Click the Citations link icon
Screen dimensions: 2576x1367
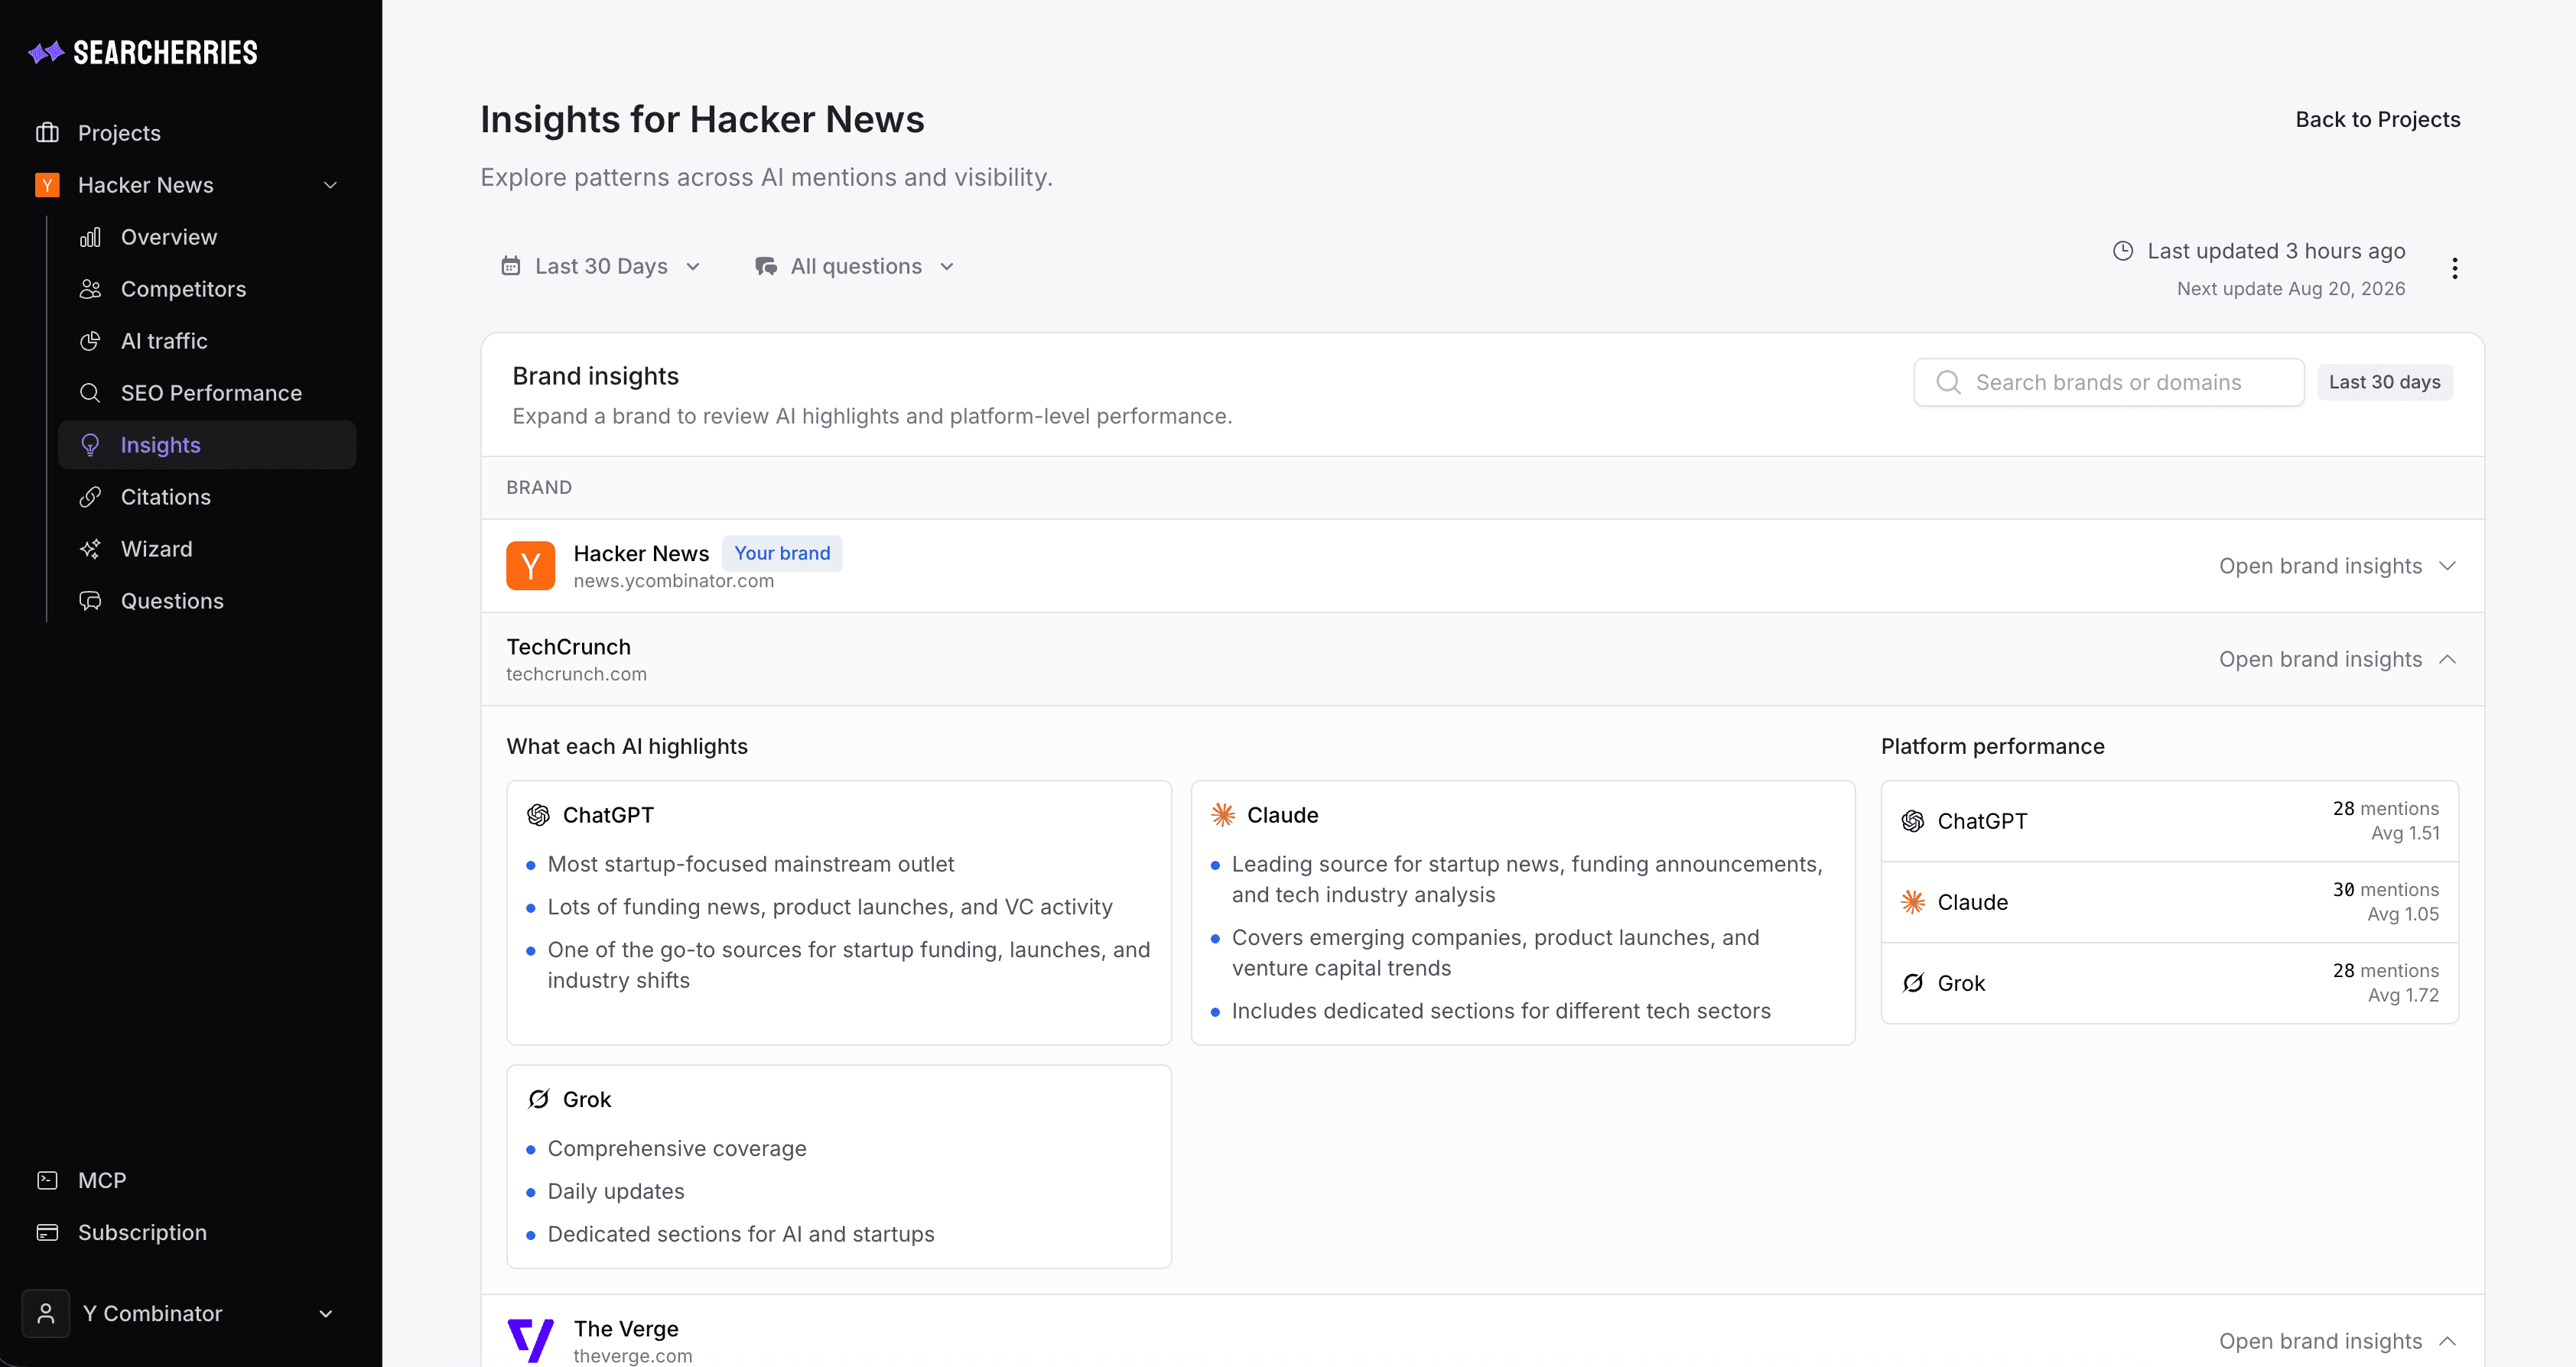point(90,497)
